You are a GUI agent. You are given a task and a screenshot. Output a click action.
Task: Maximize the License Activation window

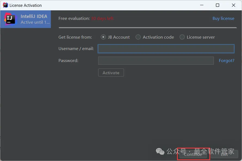(218, 5)
